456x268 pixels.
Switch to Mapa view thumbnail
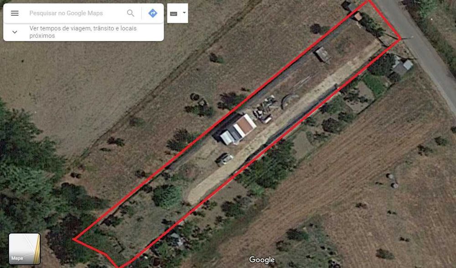[x=25, y=249]
